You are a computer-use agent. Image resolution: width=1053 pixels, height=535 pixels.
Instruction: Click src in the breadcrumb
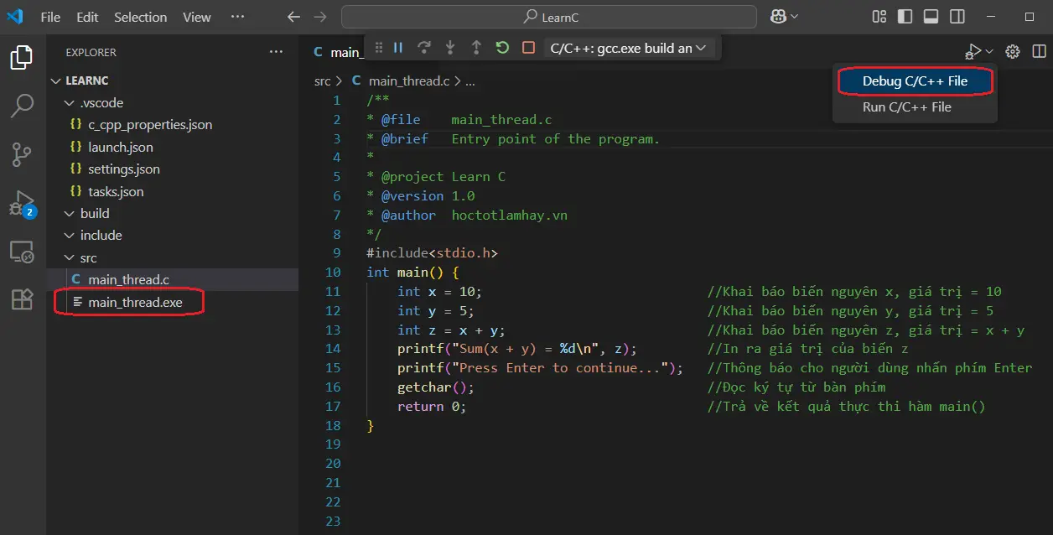point(323,81)
